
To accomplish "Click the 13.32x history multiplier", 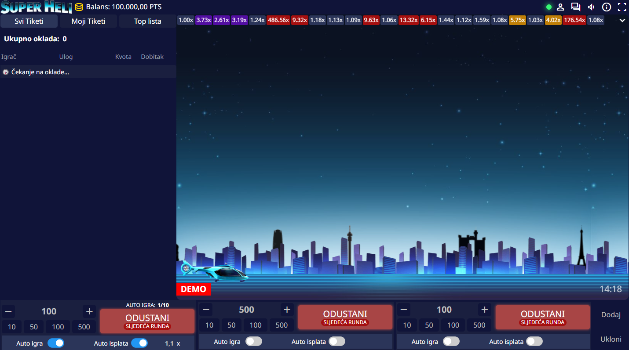I will coord(408,20).
